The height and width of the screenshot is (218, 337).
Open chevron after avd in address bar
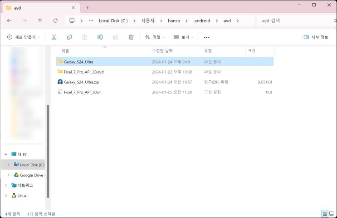tap(238, 20)
